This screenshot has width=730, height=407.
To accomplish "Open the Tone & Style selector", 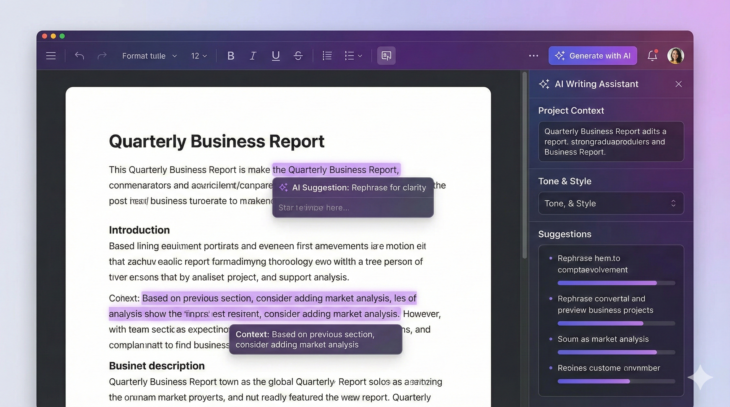I will click(x=611, y=203).
